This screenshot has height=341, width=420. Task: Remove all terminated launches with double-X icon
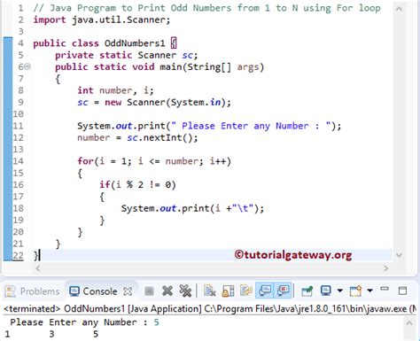[x=185, y=291]
